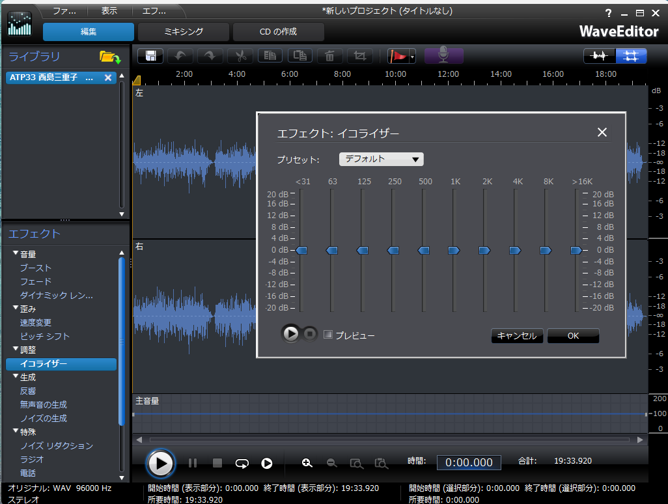
Task: Switch to the ミキシング tab
Action: [x=184, y=32]
